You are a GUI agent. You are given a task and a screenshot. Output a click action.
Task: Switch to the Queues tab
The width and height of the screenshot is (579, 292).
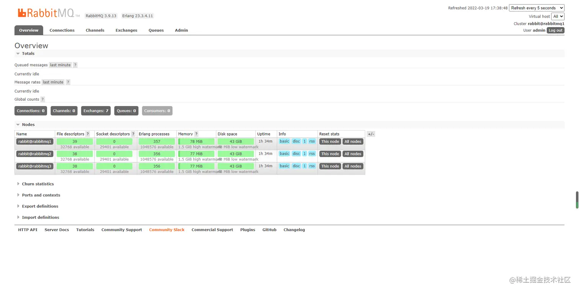[x=156, y=30]
